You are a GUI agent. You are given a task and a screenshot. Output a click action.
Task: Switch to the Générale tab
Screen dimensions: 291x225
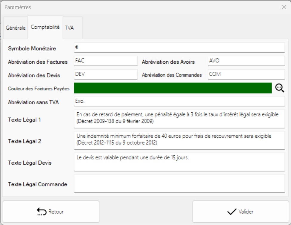click(x=16, y=28)
